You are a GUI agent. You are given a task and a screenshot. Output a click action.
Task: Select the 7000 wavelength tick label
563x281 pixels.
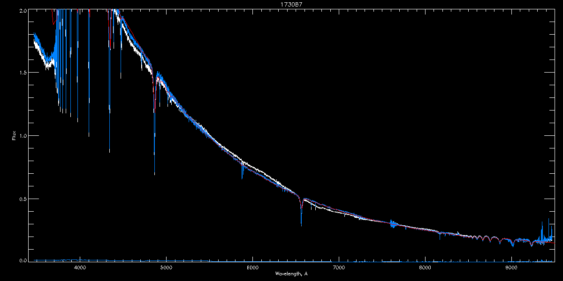339,268
